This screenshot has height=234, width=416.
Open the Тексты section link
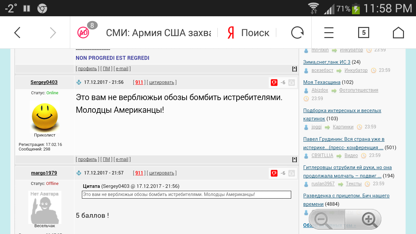(354, 184)
